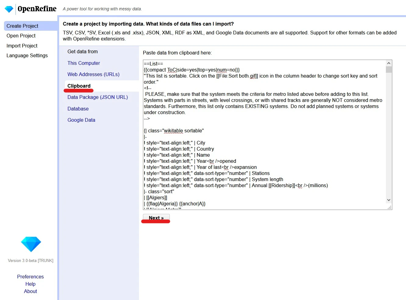The image size is (406, 300).
Task: Select the Google Data source
Action: point(81,120)
